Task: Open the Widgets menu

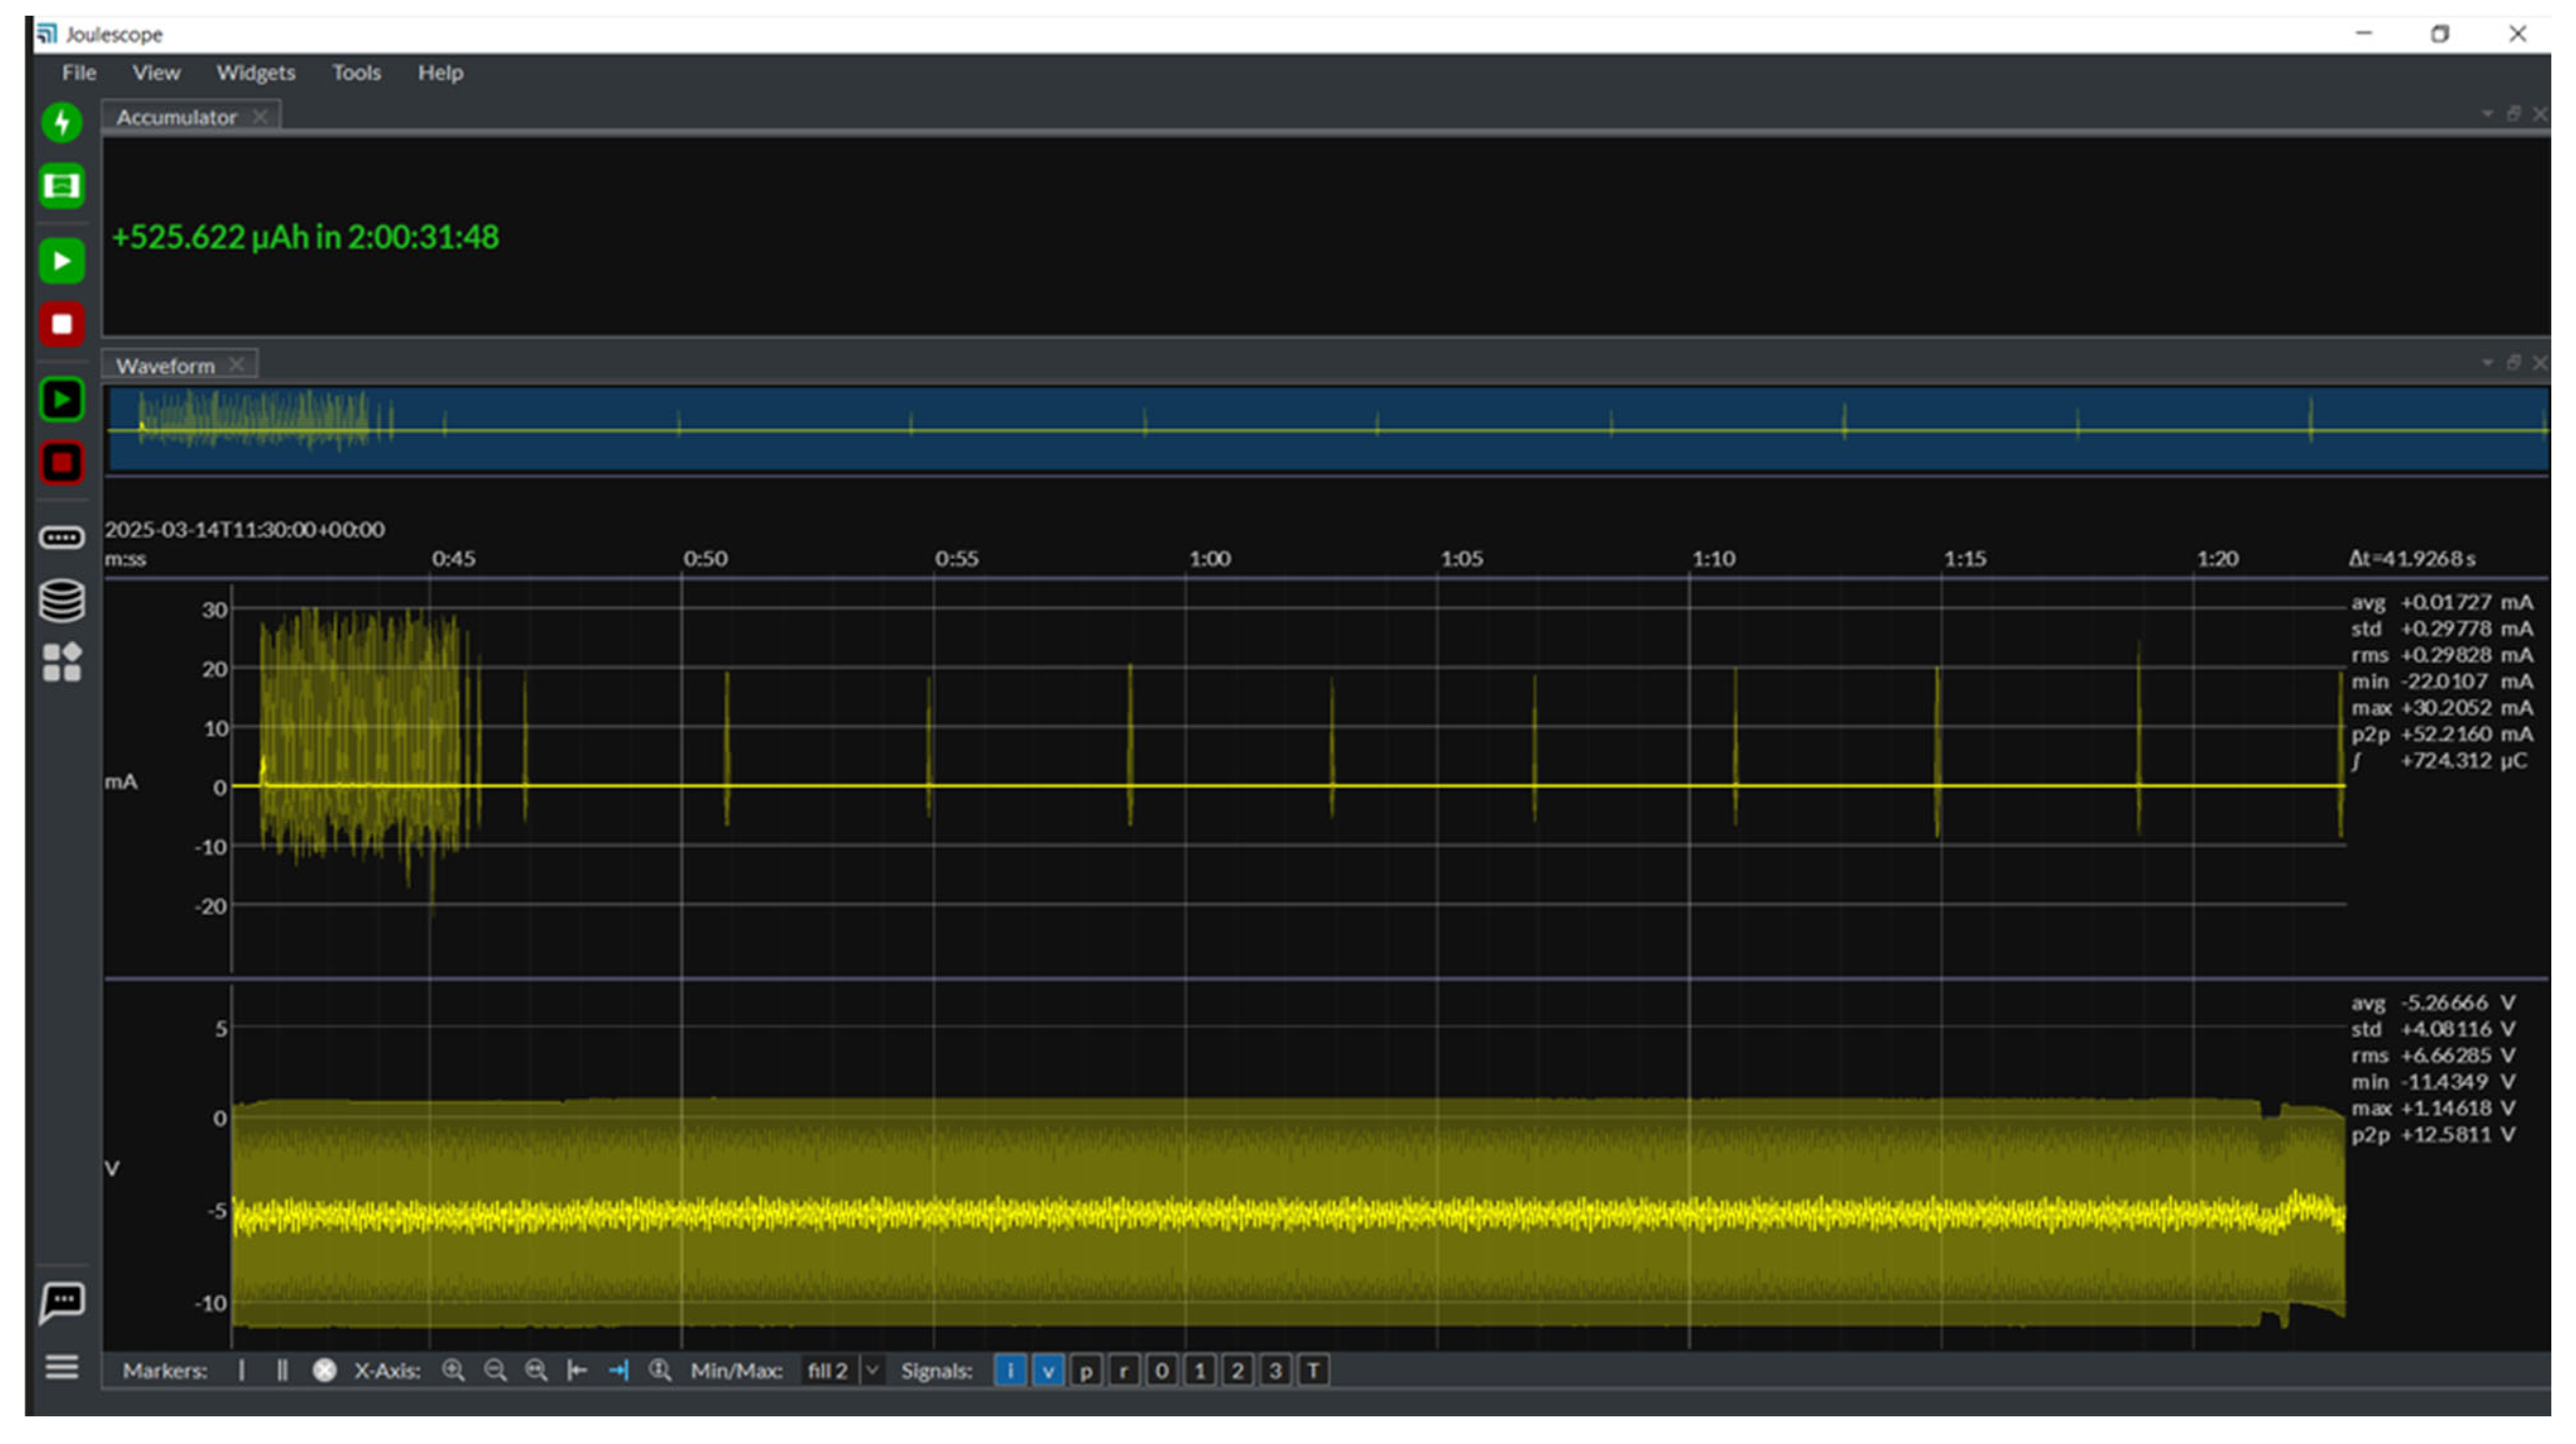Action: tap(255, 73)
